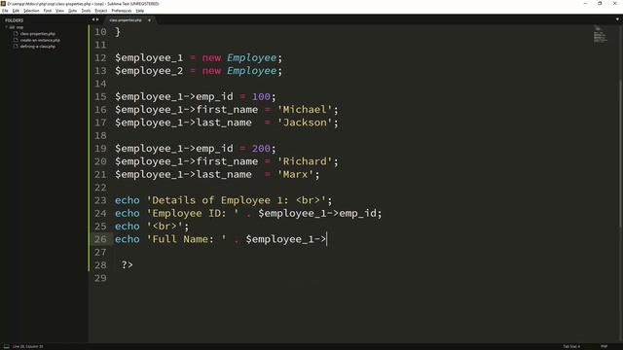The image size is (623, 350).
Task: Click the closing brace on line 10
Action: point(118,32)
